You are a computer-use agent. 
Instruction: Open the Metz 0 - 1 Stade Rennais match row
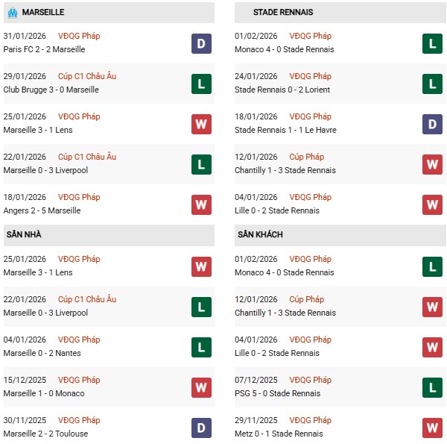[x=280, y=434]
